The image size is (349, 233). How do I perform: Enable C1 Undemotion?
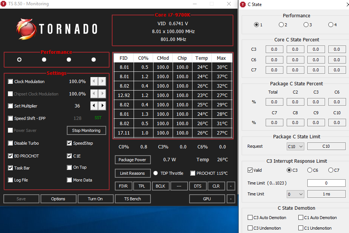(x=301, y=228)
